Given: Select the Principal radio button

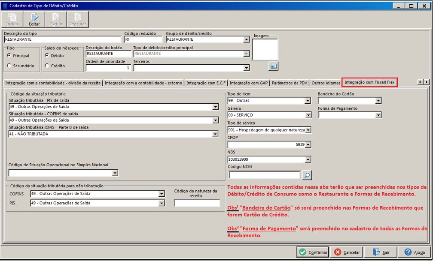Looking at the screenshot, I should 9,55.
